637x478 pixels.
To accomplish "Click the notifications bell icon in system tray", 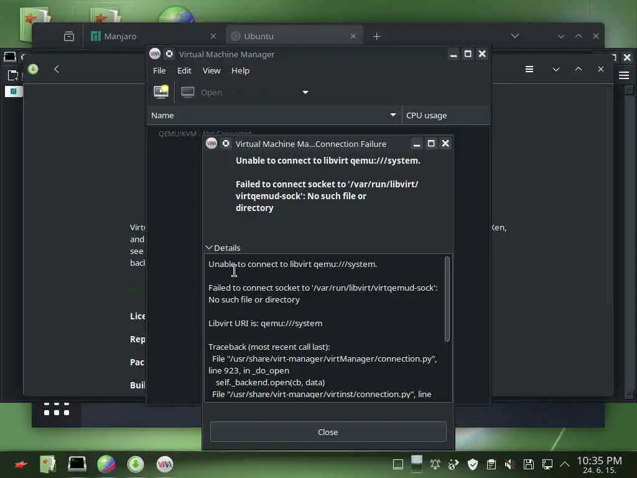I will [x=435, y=464].
